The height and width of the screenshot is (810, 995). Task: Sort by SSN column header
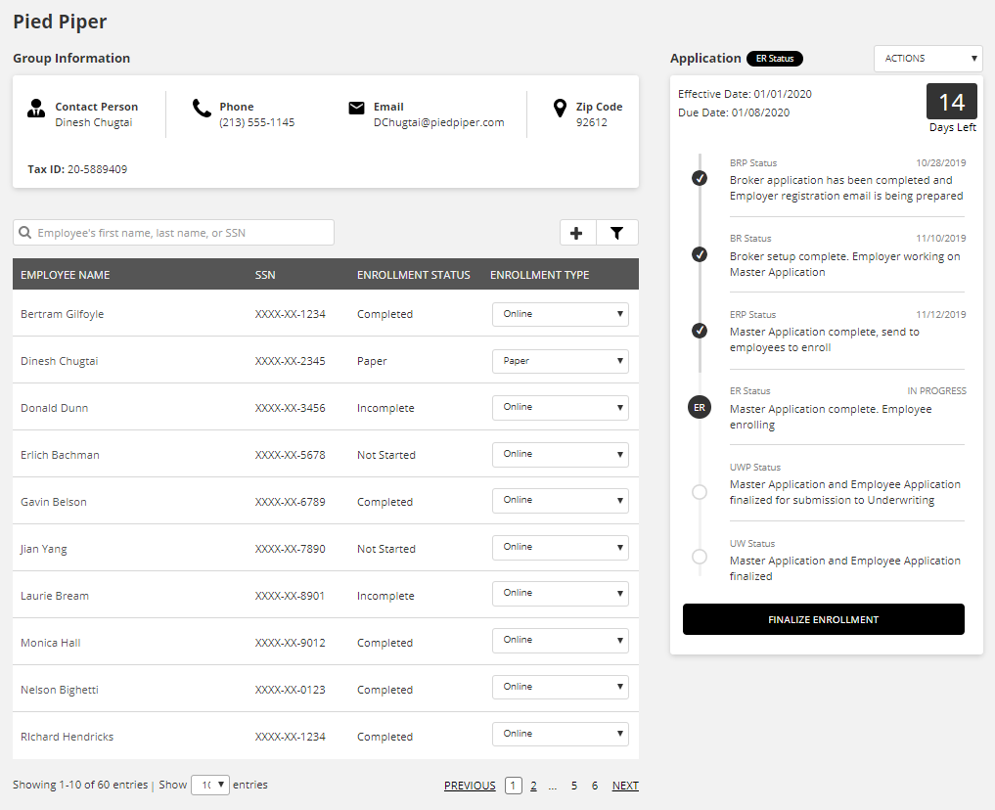coord(265,275)
